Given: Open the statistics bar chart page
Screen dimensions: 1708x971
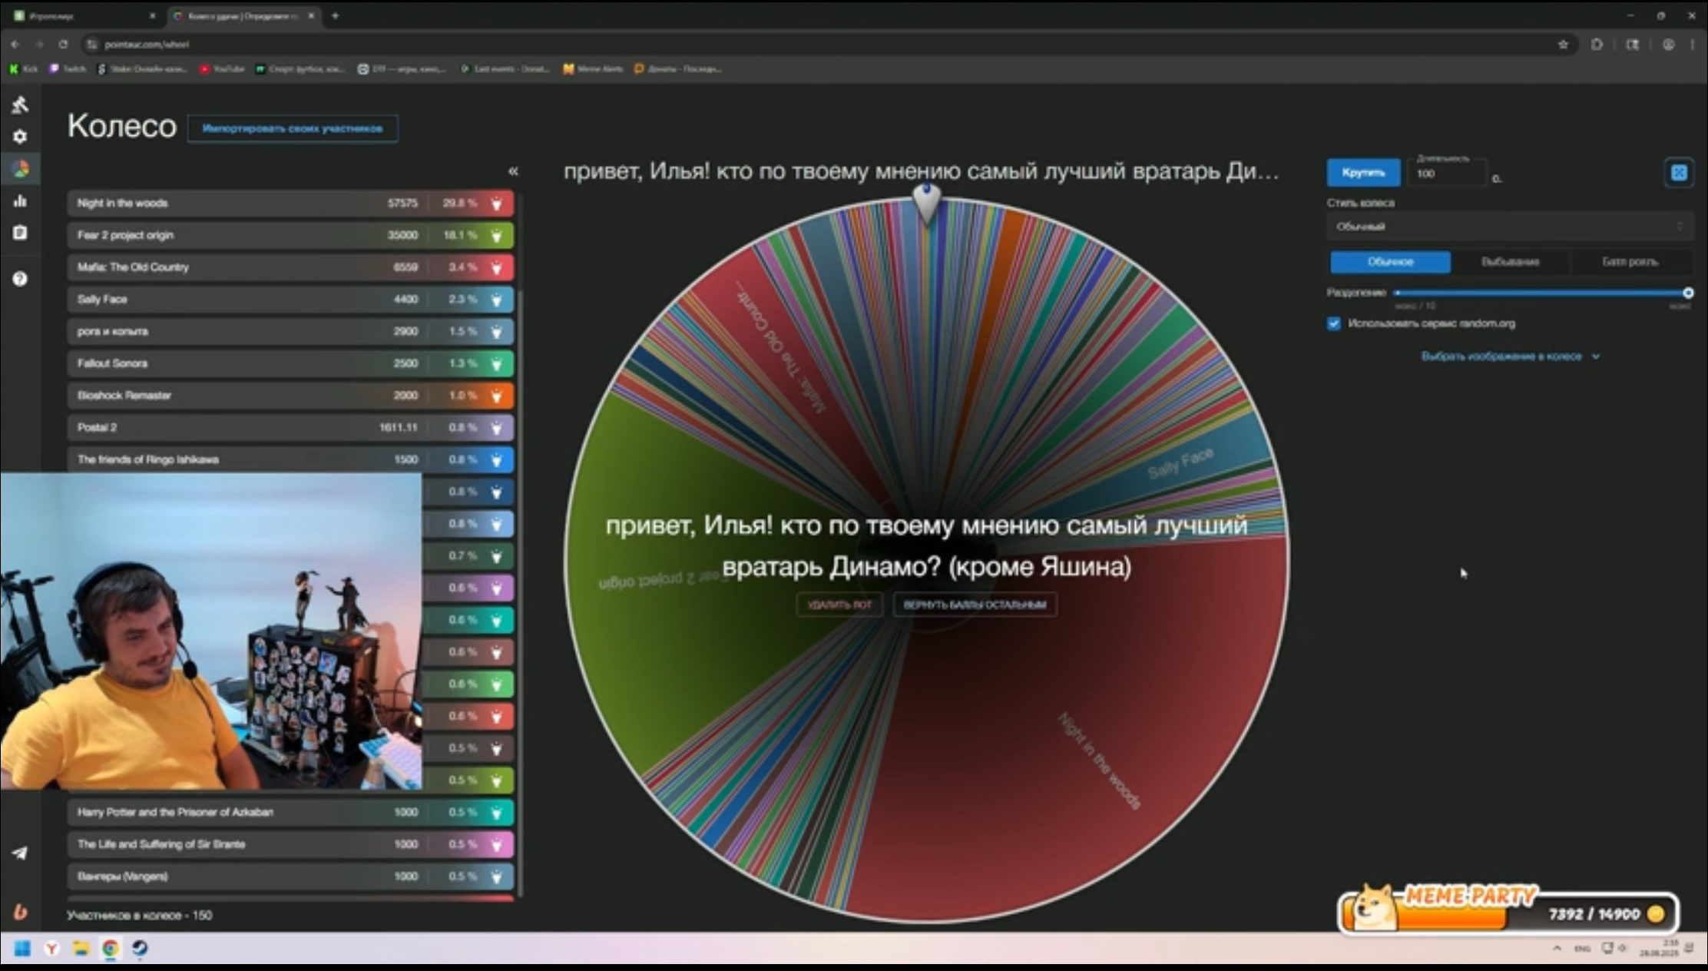Looking at the screenshot, I should tap(20, 201).
